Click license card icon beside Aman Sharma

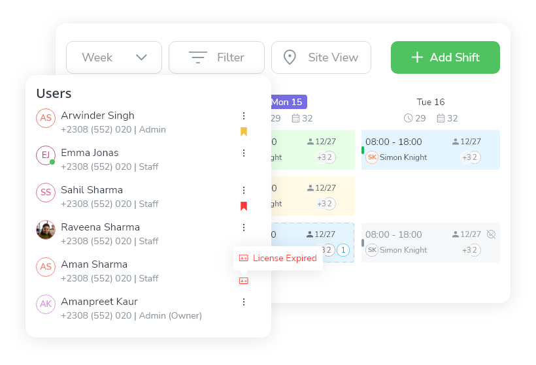click(244, 281)
